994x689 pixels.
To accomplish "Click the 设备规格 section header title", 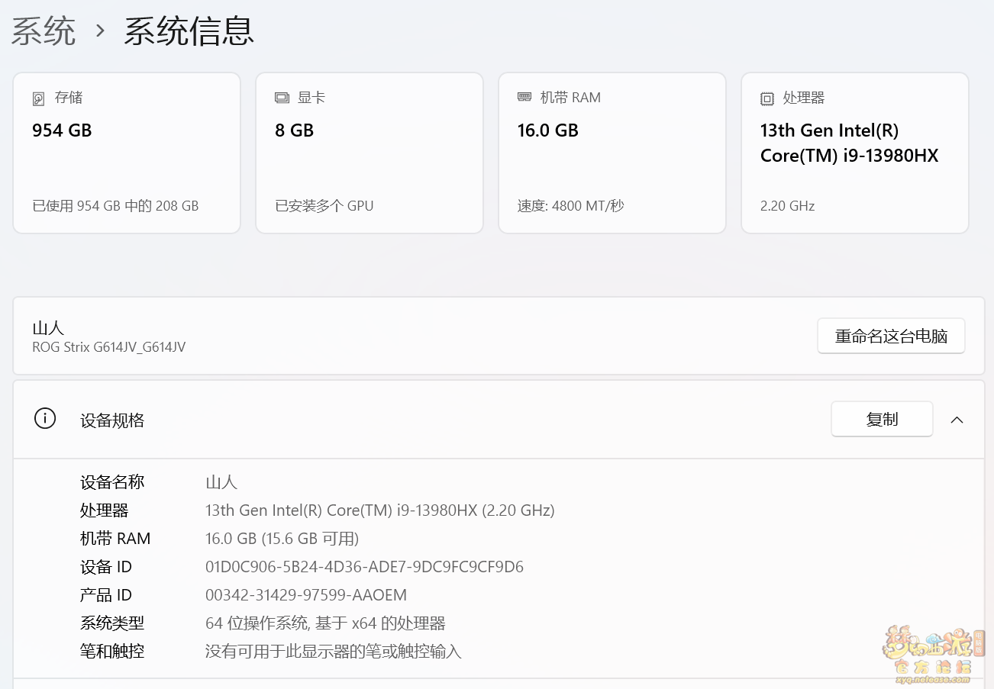I will (x=112, y=420).
